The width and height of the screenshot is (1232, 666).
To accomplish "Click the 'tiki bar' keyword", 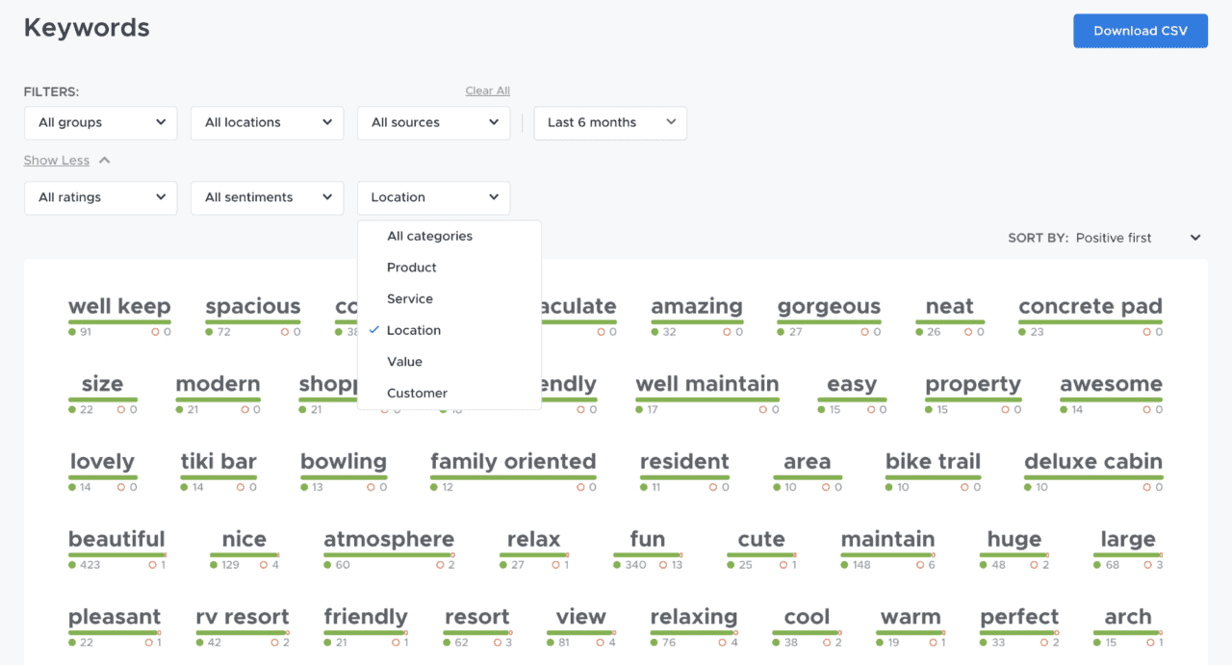I will [218, 461].
